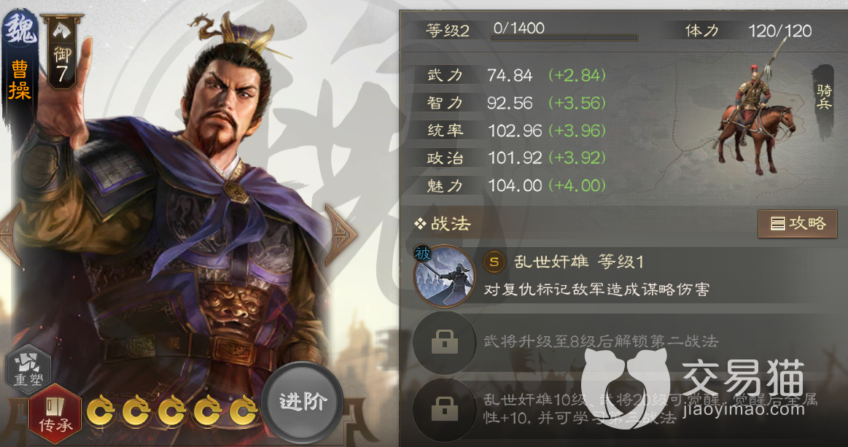Click the 武力 stat row
The width and height of the screenshot is (848, 447).
pyautogui.click(x=516, y=75)
